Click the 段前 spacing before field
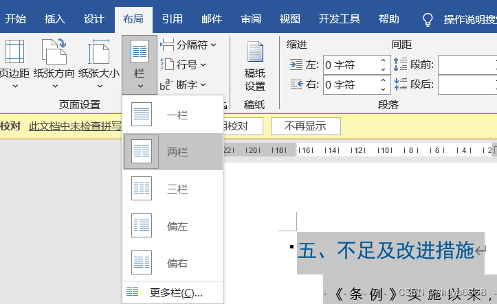 467,65
